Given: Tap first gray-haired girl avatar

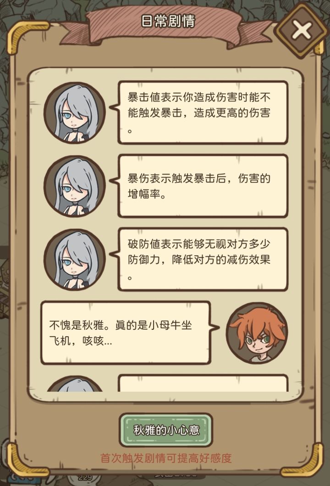Looking at the screenshot, I should coord(75,113).
